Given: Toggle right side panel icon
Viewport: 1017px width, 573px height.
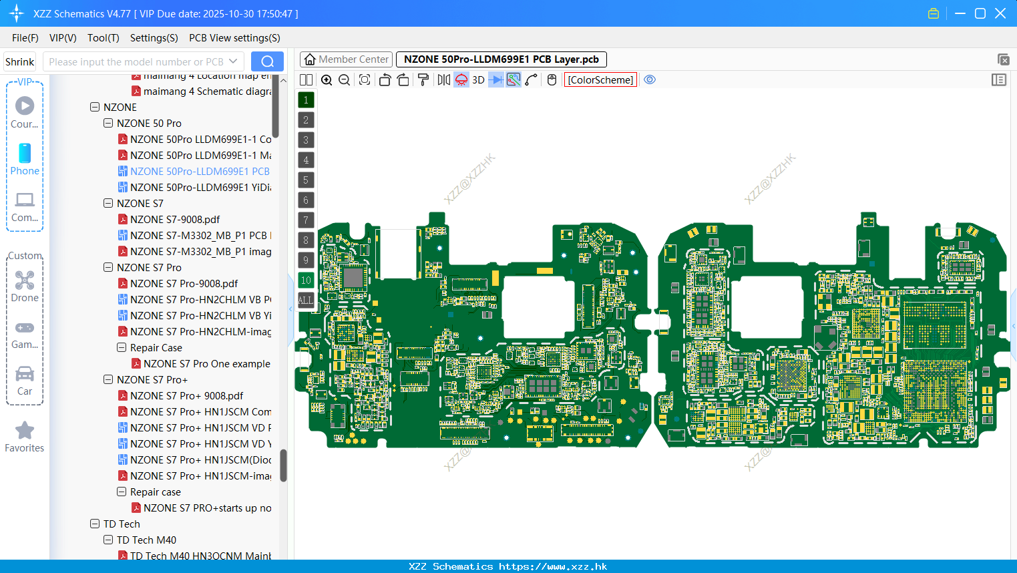Looking at the screenshot, I should (x=999, y=79).
